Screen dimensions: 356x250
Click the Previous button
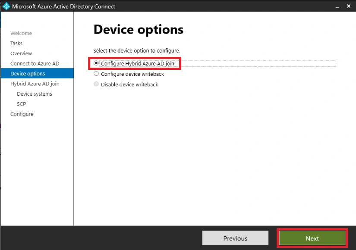click(235, 238)
